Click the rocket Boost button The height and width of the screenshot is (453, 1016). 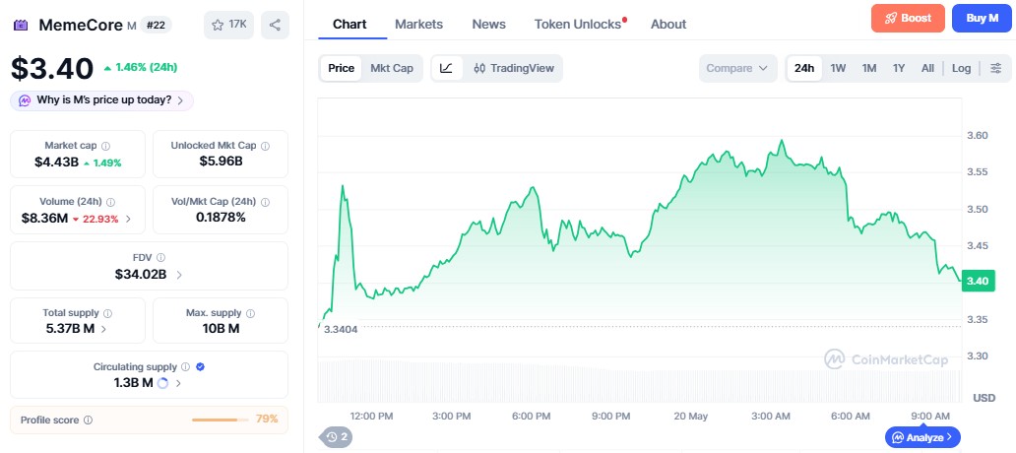(908, 18)
